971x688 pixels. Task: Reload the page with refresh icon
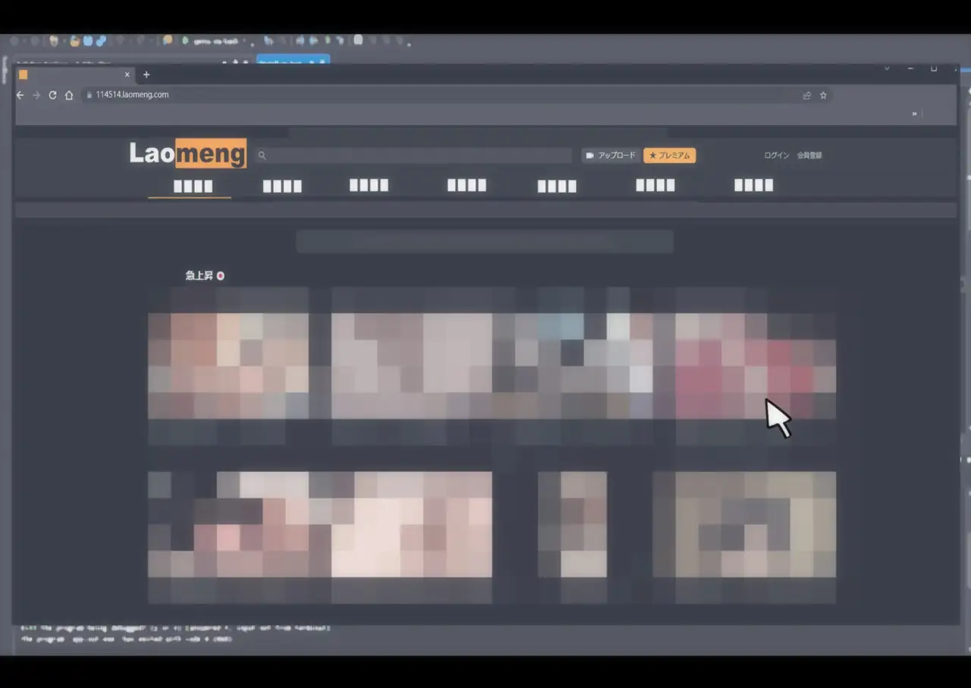(x=52, y=96)
